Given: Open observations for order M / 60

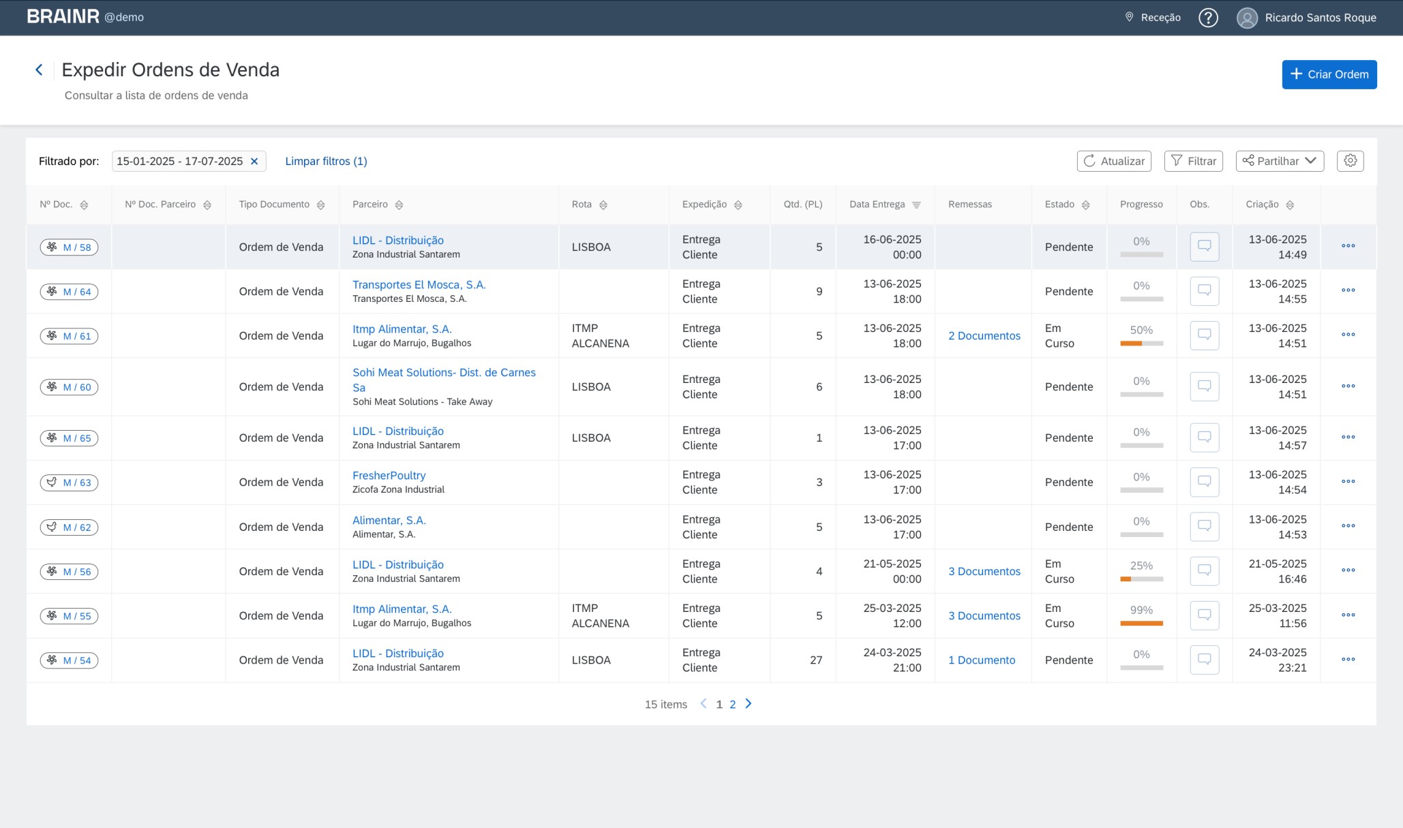Looking at the screenshot, I should point(1204,386).
